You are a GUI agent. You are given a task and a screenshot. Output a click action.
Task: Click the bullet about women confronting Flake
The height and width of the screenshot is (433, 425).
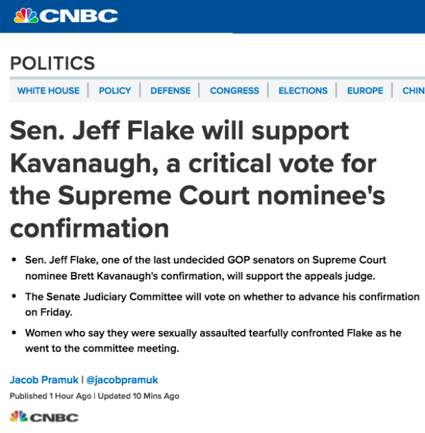(212, 340)
